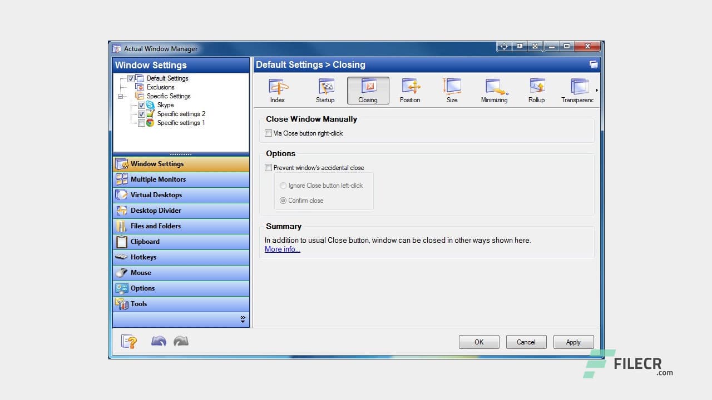Open the Rollup settings icon
The height and width of the screenshot is (400, 712).
pos(536,89)
